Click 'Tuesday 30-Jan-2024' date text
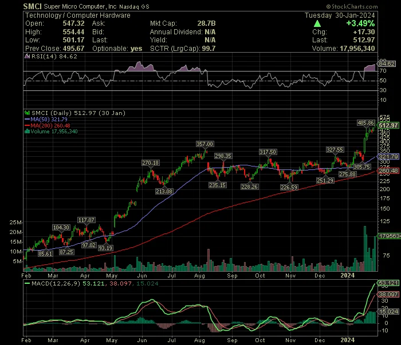Viewport: 401px width, 345px height. (x=340, y=15)
